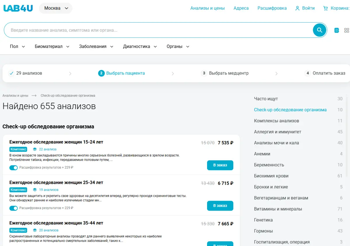Screen dimensions: 350x246
Task: Click Войти login link
Action: click(x=308, y=8)
